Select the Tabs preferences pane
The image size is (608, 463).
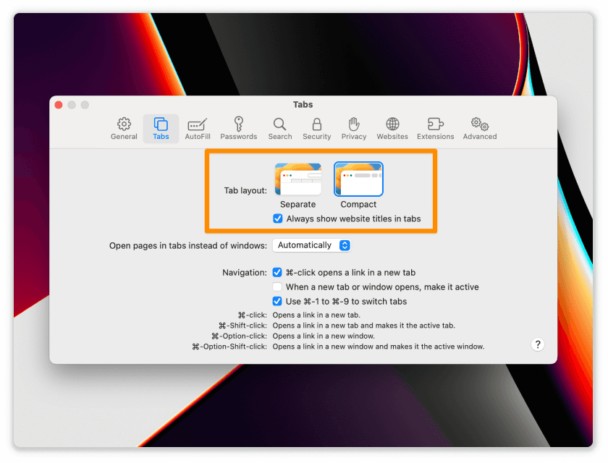click(161, 129)
